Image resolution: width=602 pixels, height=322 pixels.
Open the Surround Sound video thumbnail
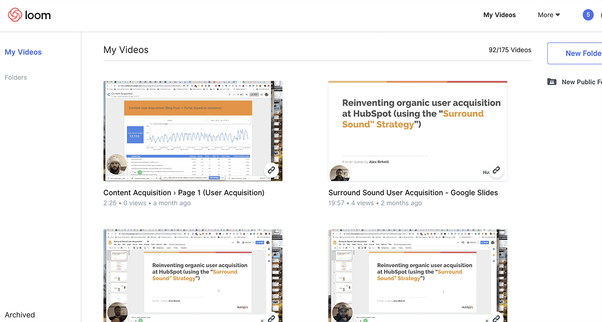(x=417, y=131)
